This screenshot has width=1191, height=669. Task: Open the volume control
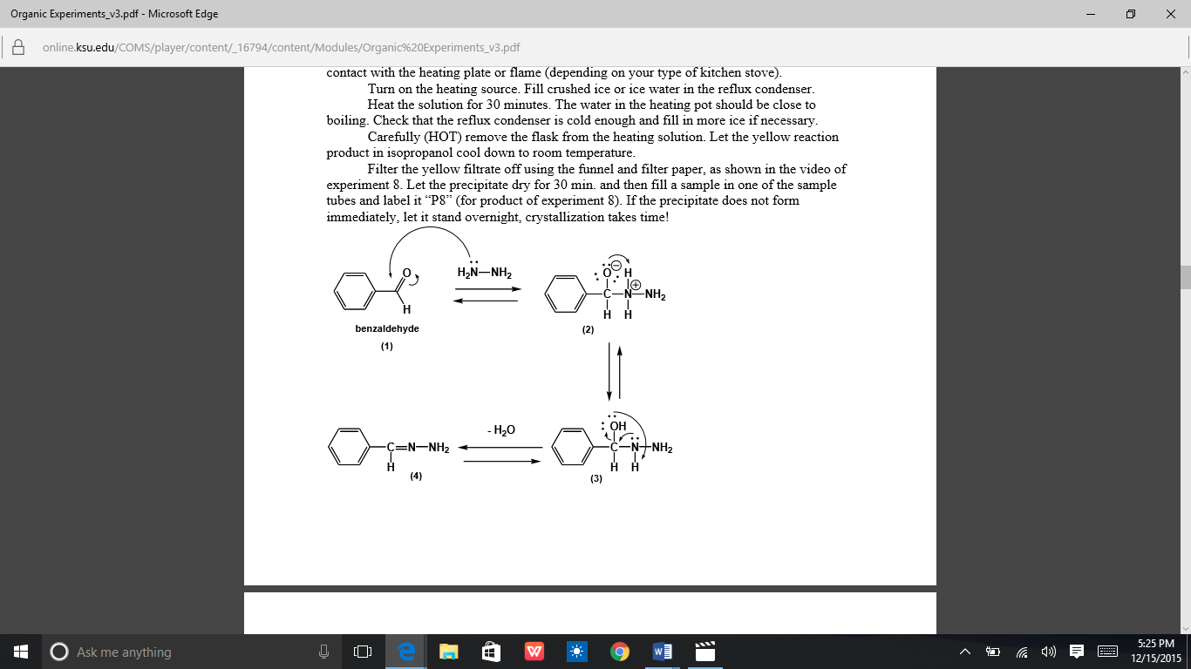pyautogui.click(x=1048, y=652)
